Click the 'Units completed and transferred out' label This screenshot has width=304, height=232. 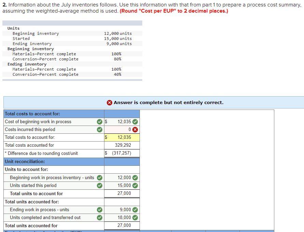point(45,217)
